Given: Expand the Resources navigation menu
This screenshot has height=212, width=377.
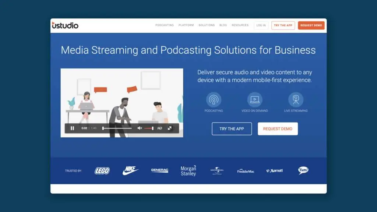Looking at the screenshot, I should [x=240, y=25].
